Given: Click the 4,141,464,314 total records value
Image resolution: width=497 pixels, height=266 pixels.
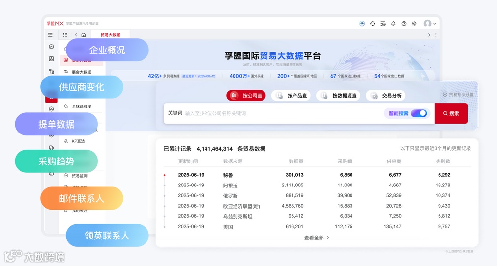Looking at the screenshot, I should [214, 149].
